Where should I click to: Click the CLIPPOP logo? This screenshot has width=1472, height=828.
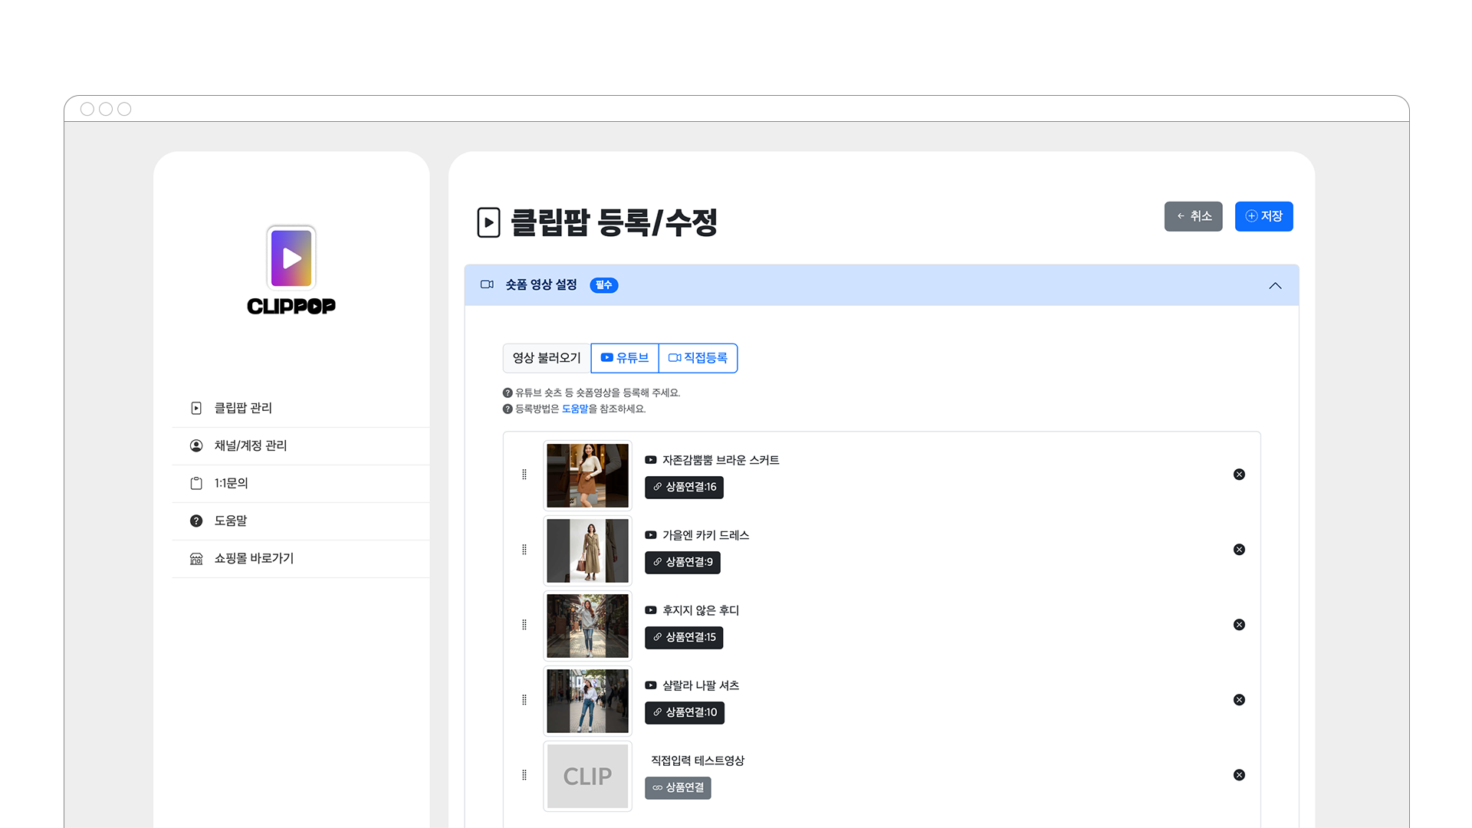click(x=291, y=270)
